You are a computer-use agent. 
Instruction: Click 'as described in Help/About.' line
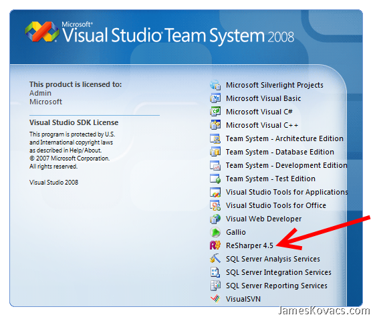point(66,150)
